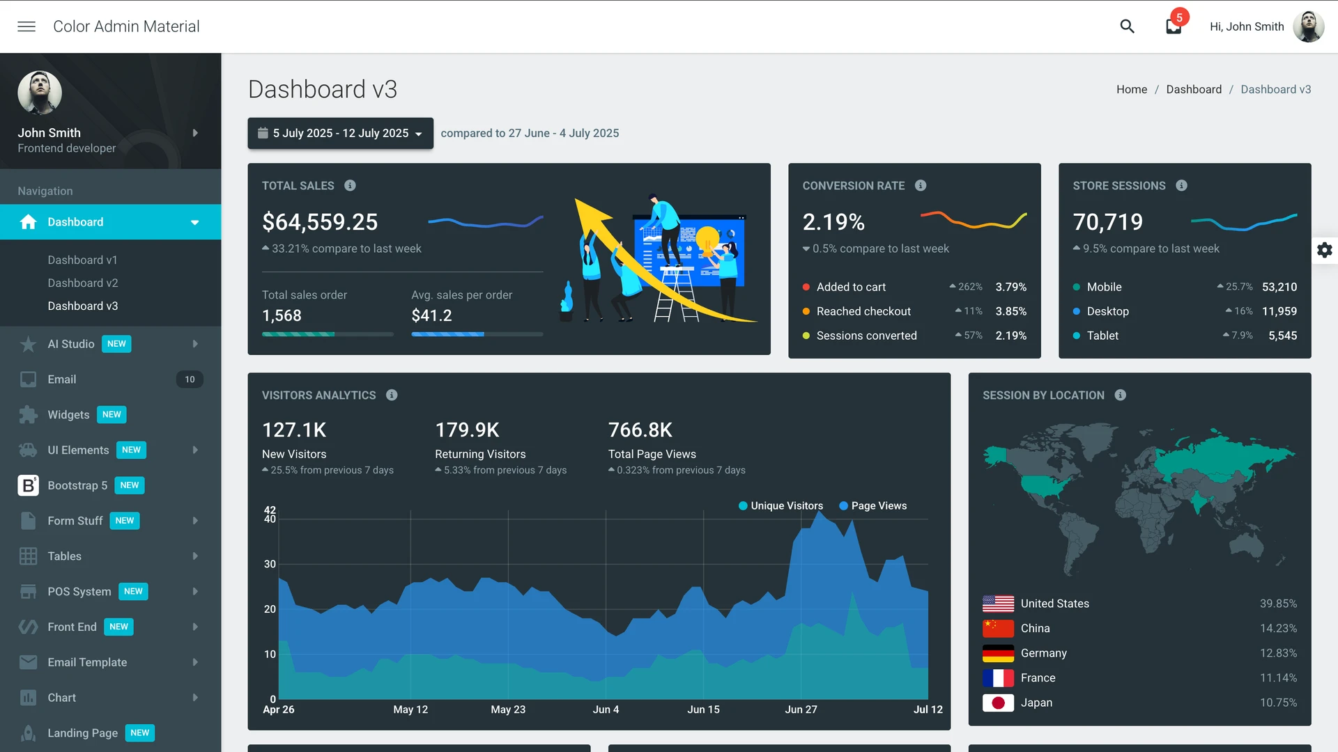Expand the UI Elements submenu arrow
This screenshot has height=752, width=1338.
point(195,451)
